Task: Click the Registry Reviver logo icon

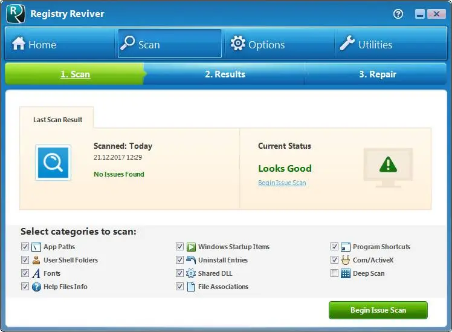Action: 16,14
